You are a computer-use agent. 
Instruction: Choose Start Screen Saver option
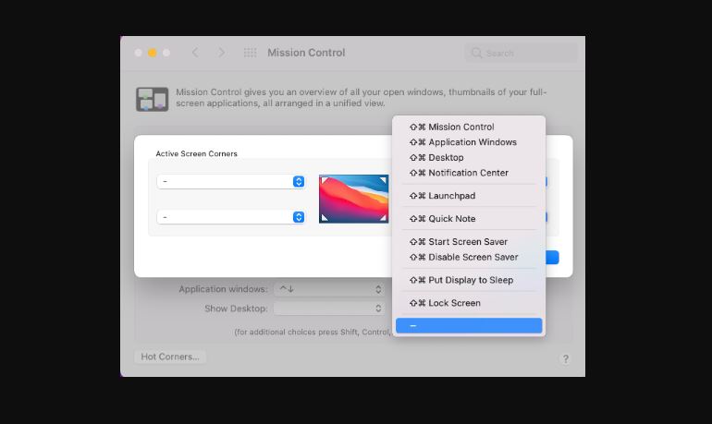click(x=469, y=242)
